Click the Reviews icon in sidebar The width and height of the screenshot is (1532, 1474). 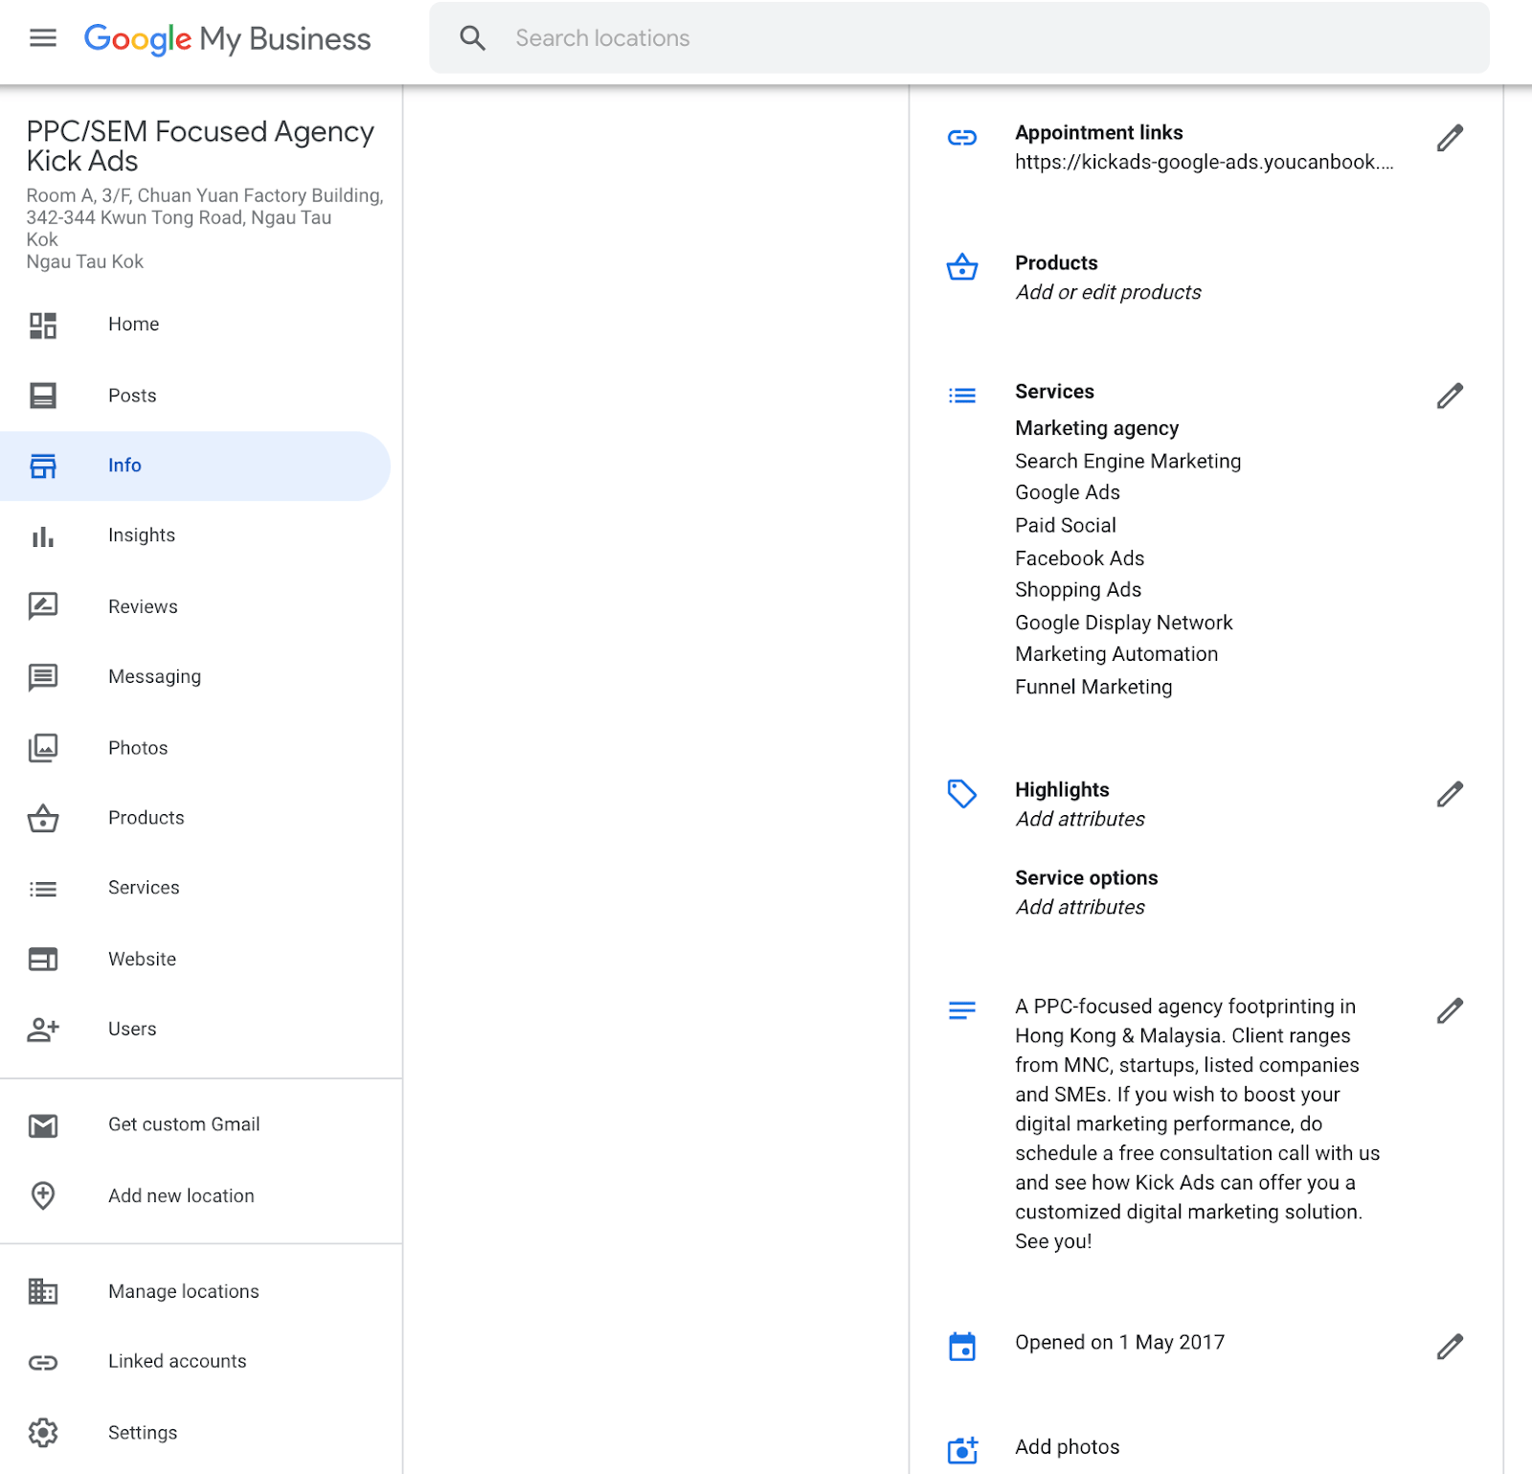point(43,606)
